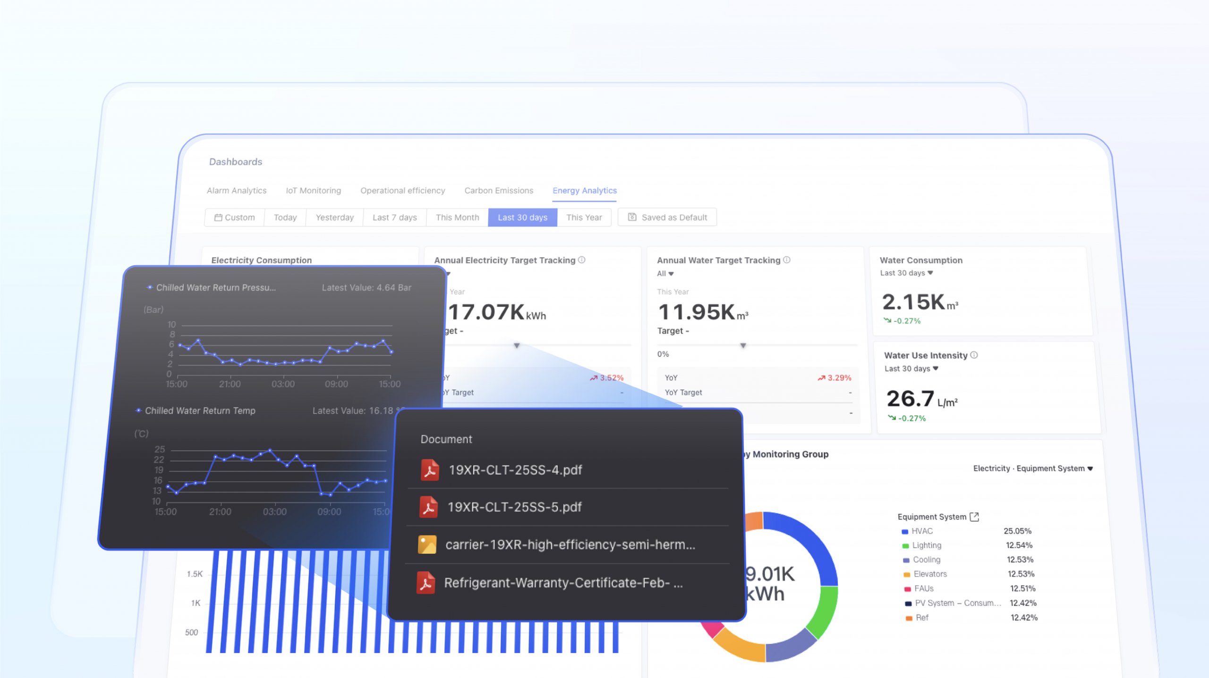
Task: Select the This Year range button
Action: pos(584,218)
